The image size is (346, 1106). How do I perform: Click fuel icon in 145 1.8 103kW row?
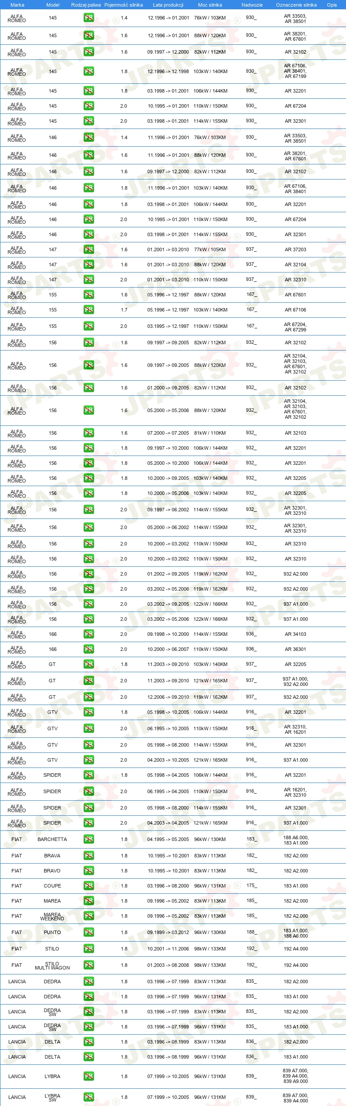[88, 71]
